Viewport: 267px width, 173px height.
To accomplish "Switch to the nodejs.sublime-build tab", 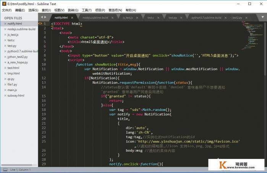I will point(95,18).
